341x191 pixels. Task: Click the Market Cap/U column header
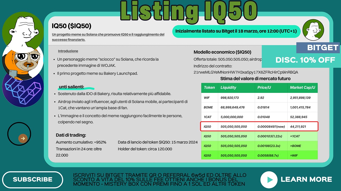[x=303, y=88]
